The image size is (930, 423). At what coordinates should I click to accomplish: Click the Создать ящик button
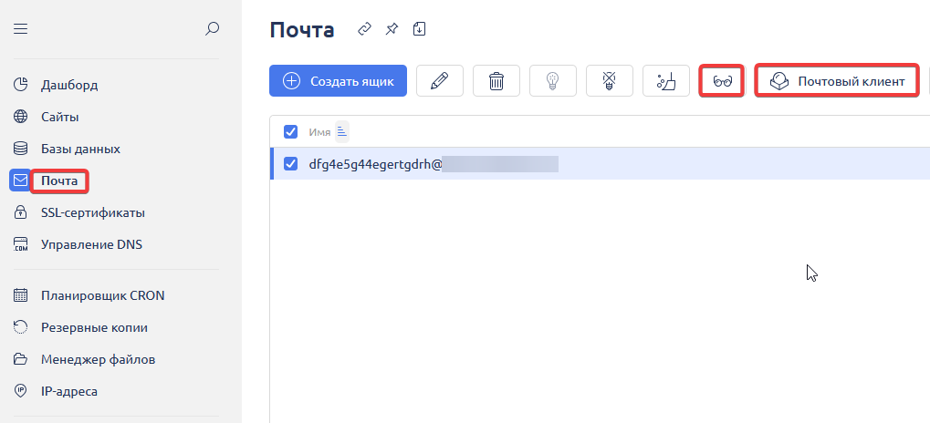coord(338,81)
